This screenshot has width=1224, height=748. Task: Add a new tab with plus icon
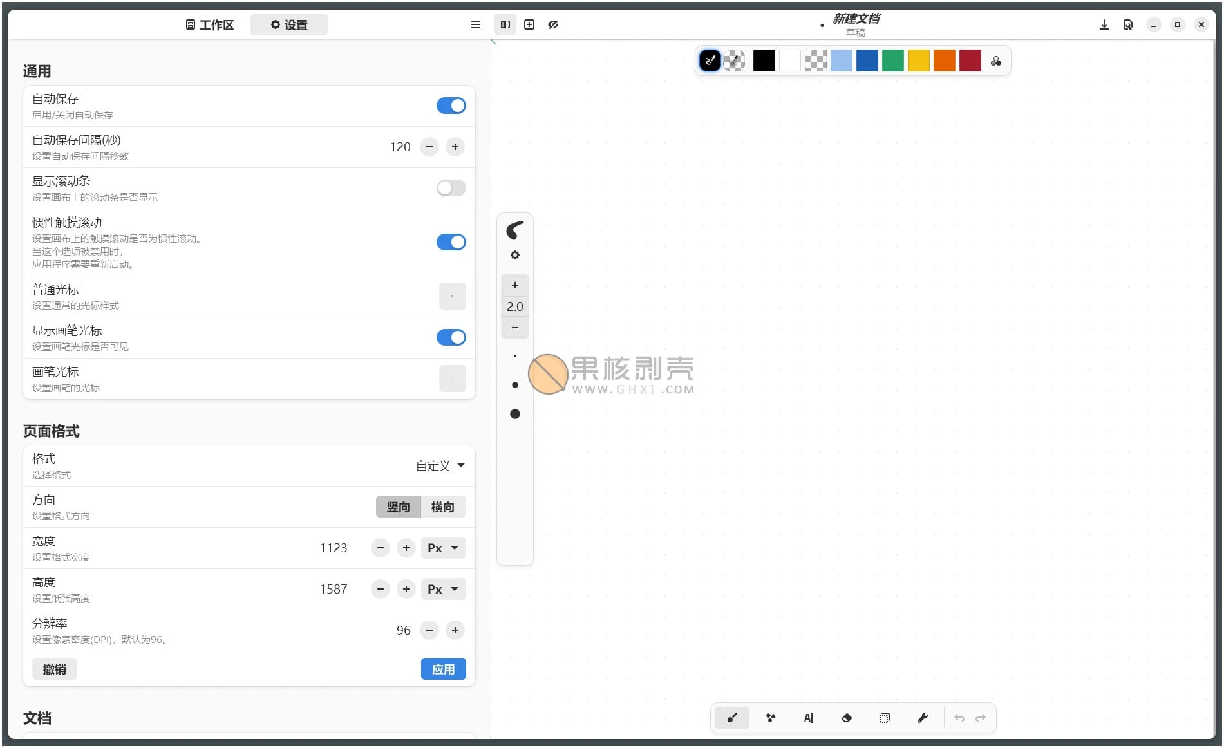[x=529, y=24]
